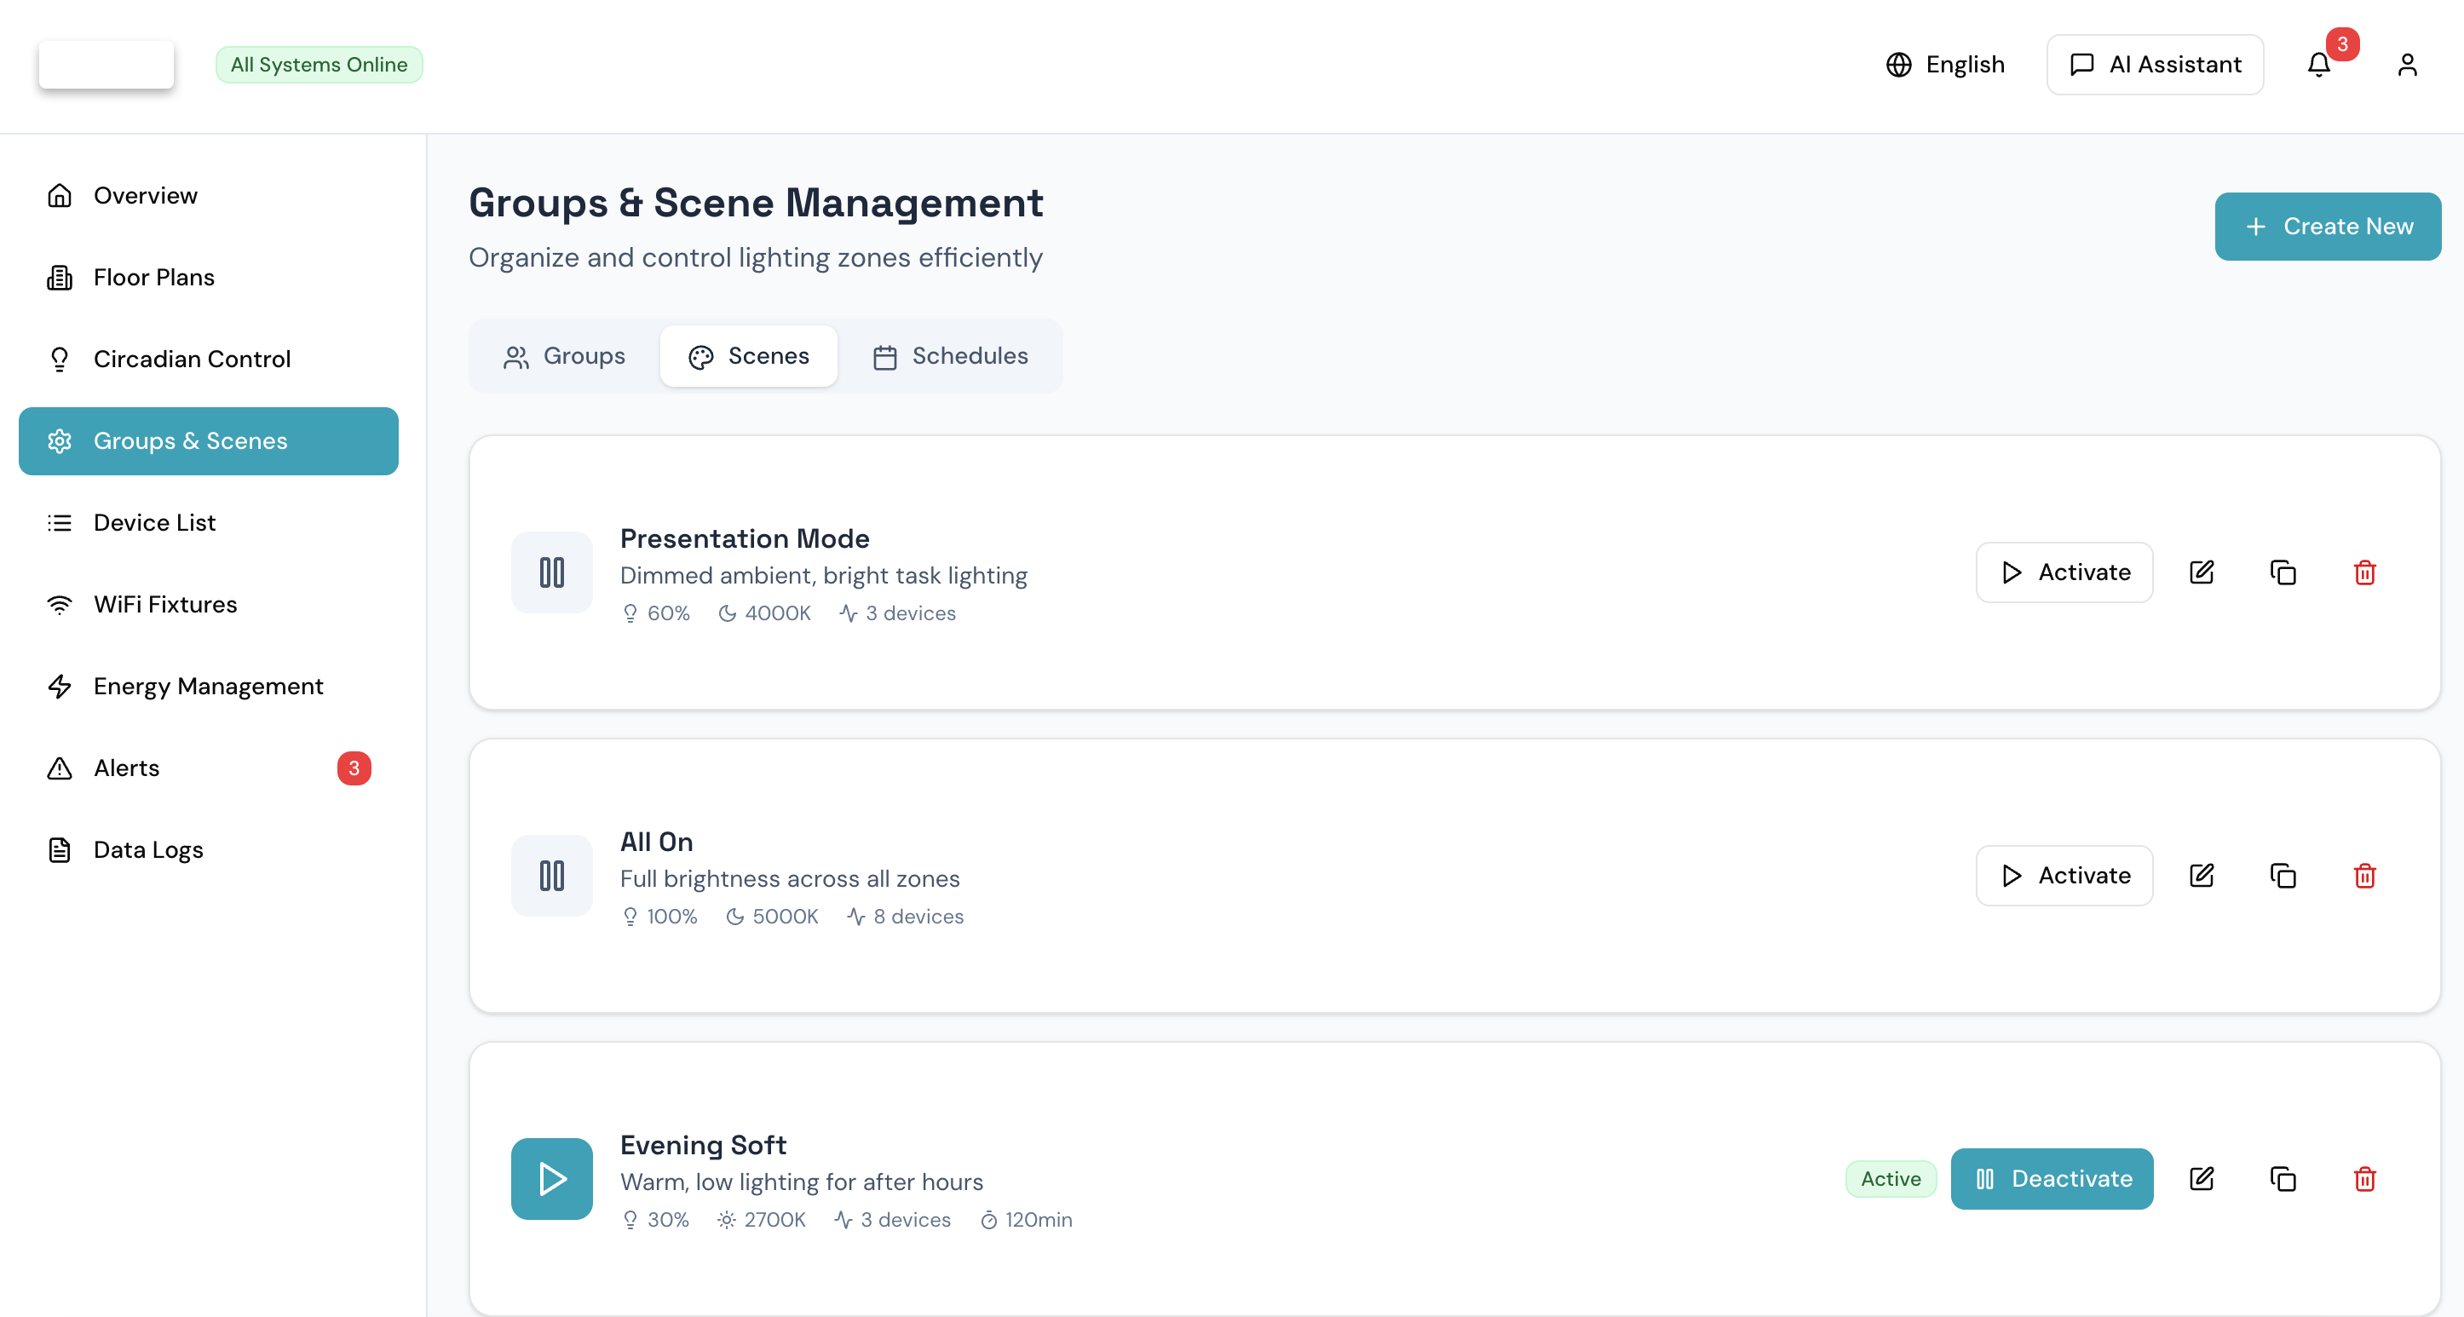Delete the Evening Soft scene
The width and height of the screenshot is (2464, 1317).
tap(2364, 1178)
